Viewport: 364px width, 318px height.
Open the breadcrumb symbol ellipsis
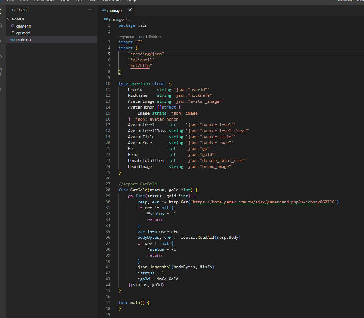point(130,19)
